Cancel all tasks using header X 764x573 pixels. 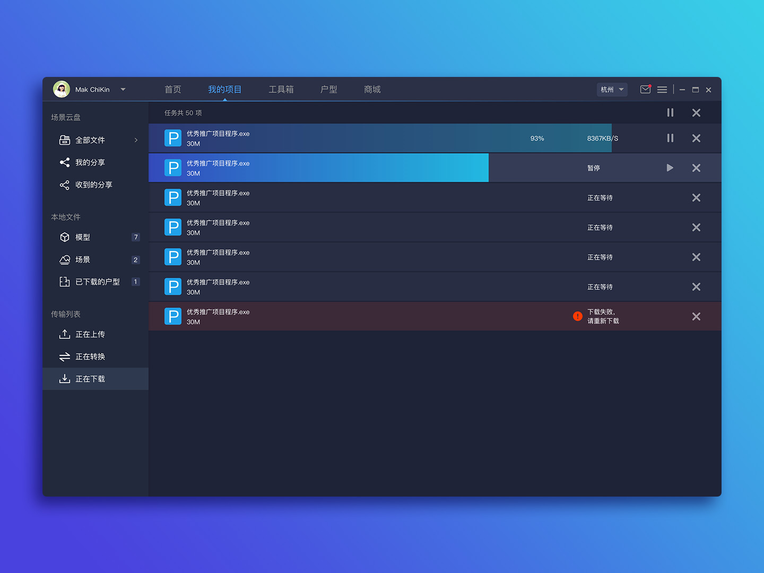tap(697, 112)
